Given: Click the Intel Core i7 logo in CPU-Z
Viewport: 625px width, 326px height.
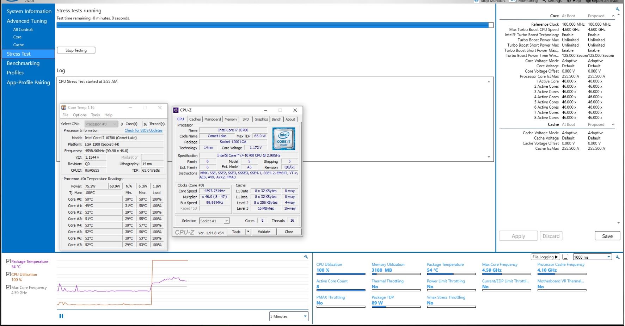Looking at the screenshot, I should click(x=283, y=139).
